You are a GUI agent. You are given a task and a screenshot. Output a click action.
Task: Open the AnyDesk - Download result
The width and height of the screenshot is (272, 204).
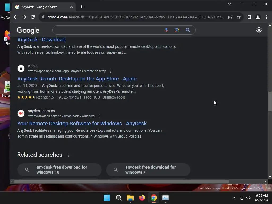coord(41,40)
